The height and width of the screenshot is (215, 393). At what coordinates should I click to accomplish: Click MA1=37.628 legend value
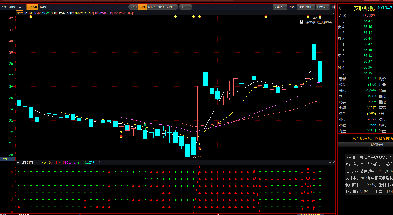(x=64, y=13)
